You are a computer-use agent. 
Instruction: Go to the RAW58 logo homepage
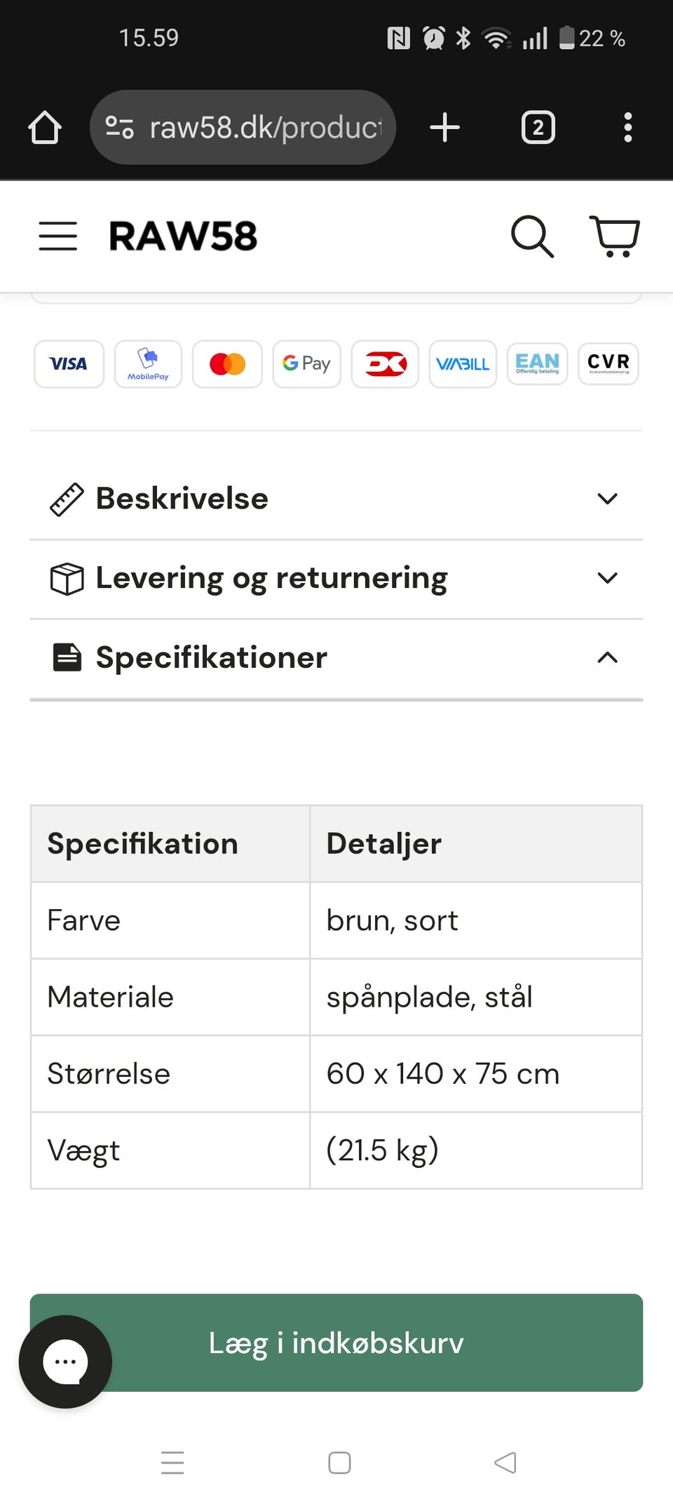(183, 236)
